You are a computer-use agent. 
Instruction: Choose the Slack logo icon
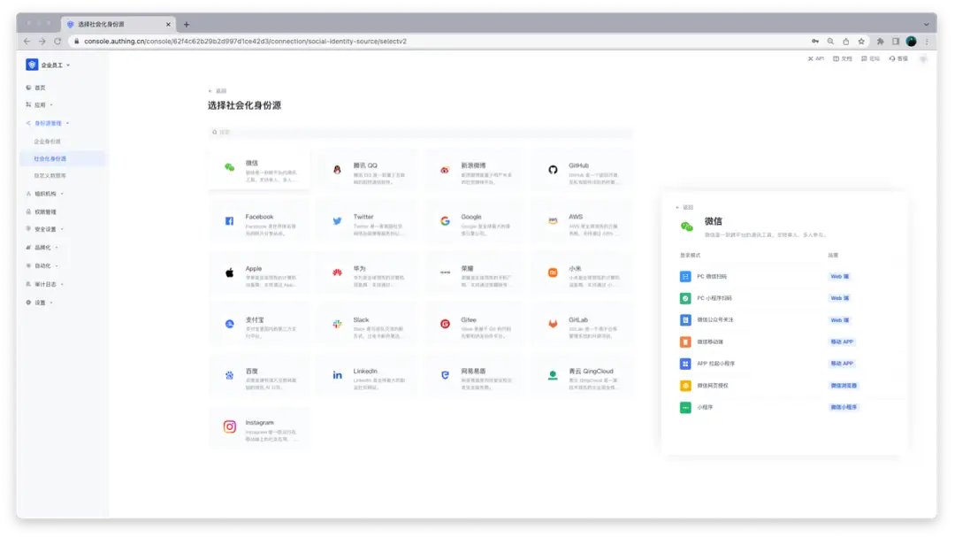337,324
